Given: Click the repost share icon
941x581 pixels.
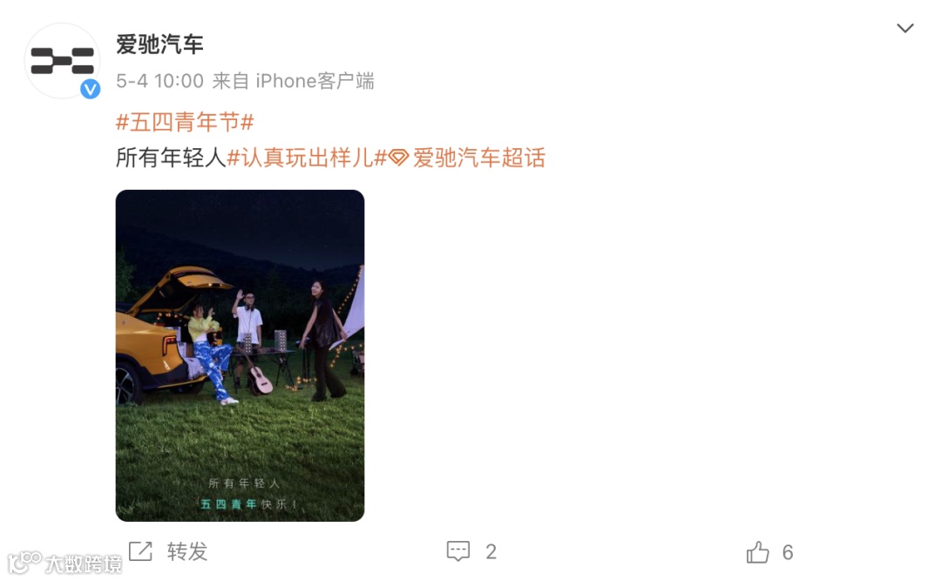Looking at the screenshot, I should [141, 551].
